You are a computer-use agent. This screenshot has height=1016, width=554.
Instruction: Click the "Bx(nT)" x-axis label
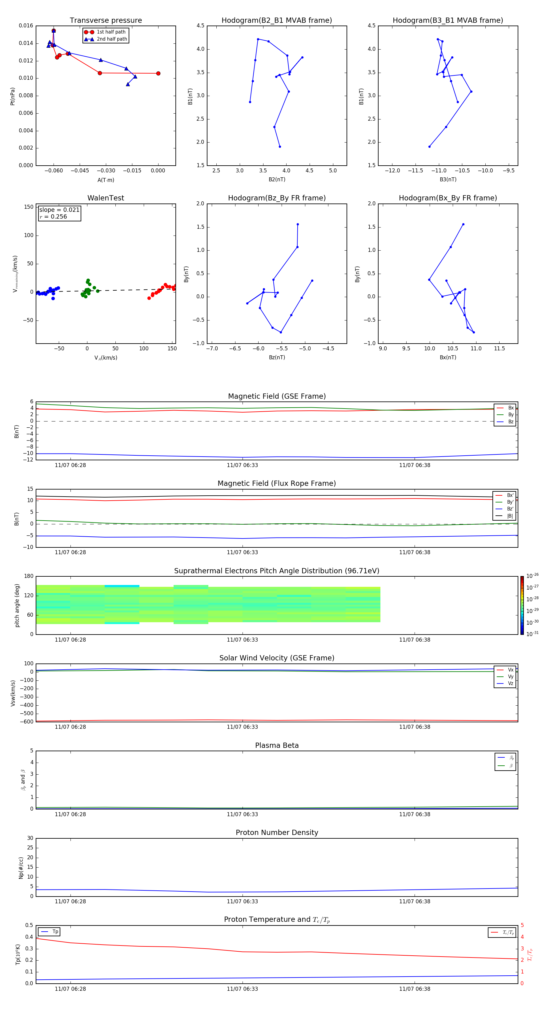pos(448,357)
